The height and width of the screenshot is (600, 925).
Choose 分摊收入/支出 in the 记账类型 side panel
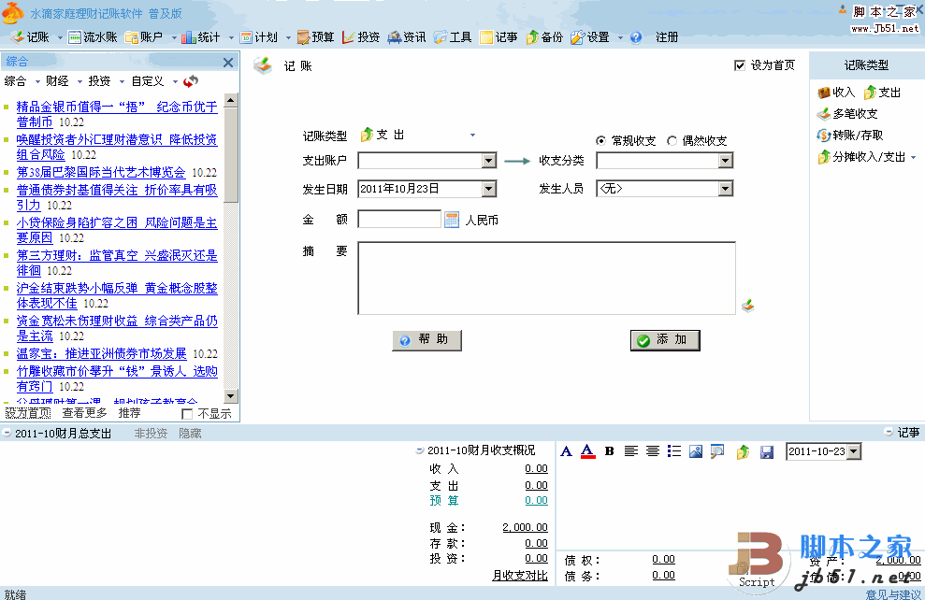861,157
